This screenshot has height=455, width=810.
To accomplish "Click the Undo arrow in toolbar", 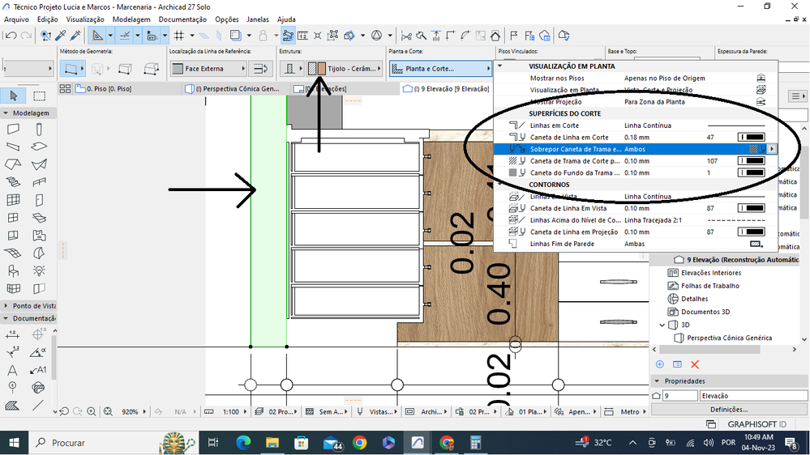I will click(x=11, y=36).
